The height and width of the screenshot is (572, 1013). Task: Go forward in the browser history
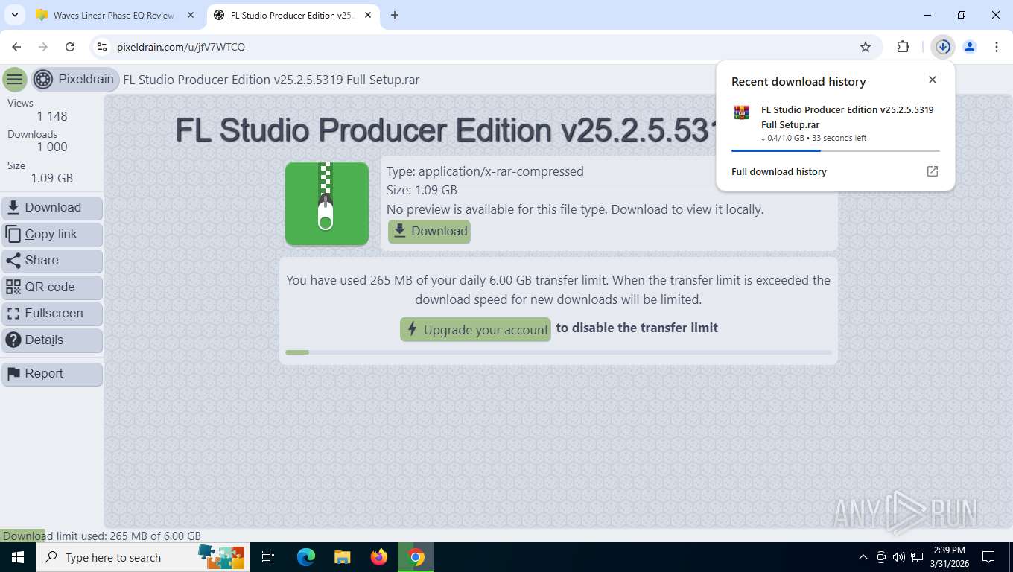(x=43, y=47)
